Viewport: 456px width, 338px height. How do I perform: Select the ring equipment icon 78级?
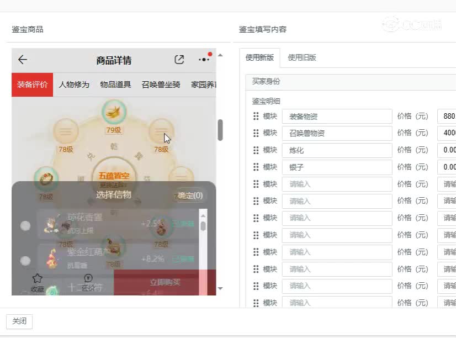46,178
